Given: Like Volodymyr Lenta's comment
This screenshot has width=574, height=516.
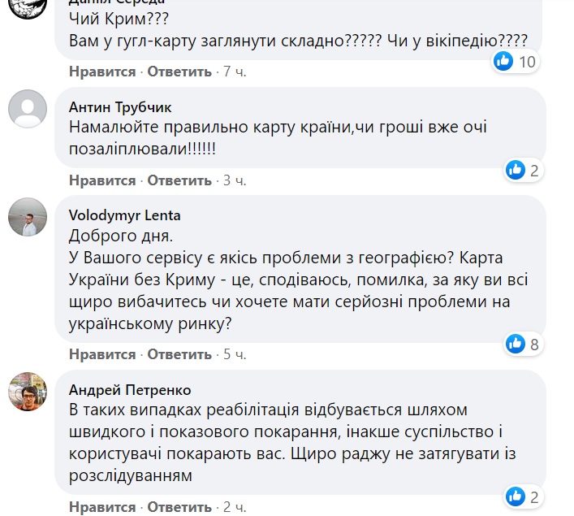Looking at the screenshot, I should (x=102, y=354).
